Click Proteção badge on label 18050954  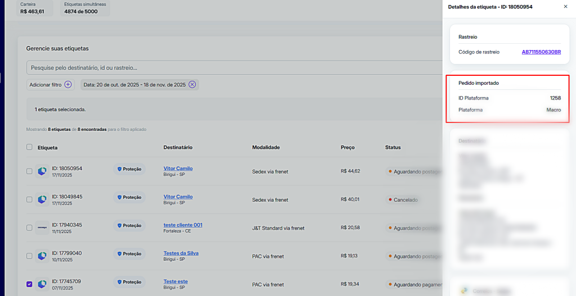coord(129,169)
